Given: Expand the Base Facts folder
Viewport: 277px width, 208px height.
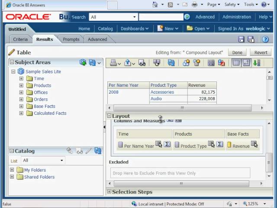Looking at the screenshot, I should click(x=21, y=106).
